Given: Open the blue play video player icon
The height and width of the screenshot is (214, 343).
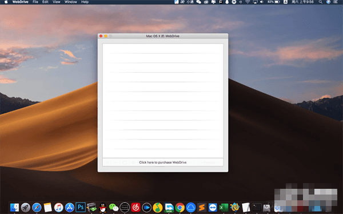Looking at the screenshot, I should [146, 207].
